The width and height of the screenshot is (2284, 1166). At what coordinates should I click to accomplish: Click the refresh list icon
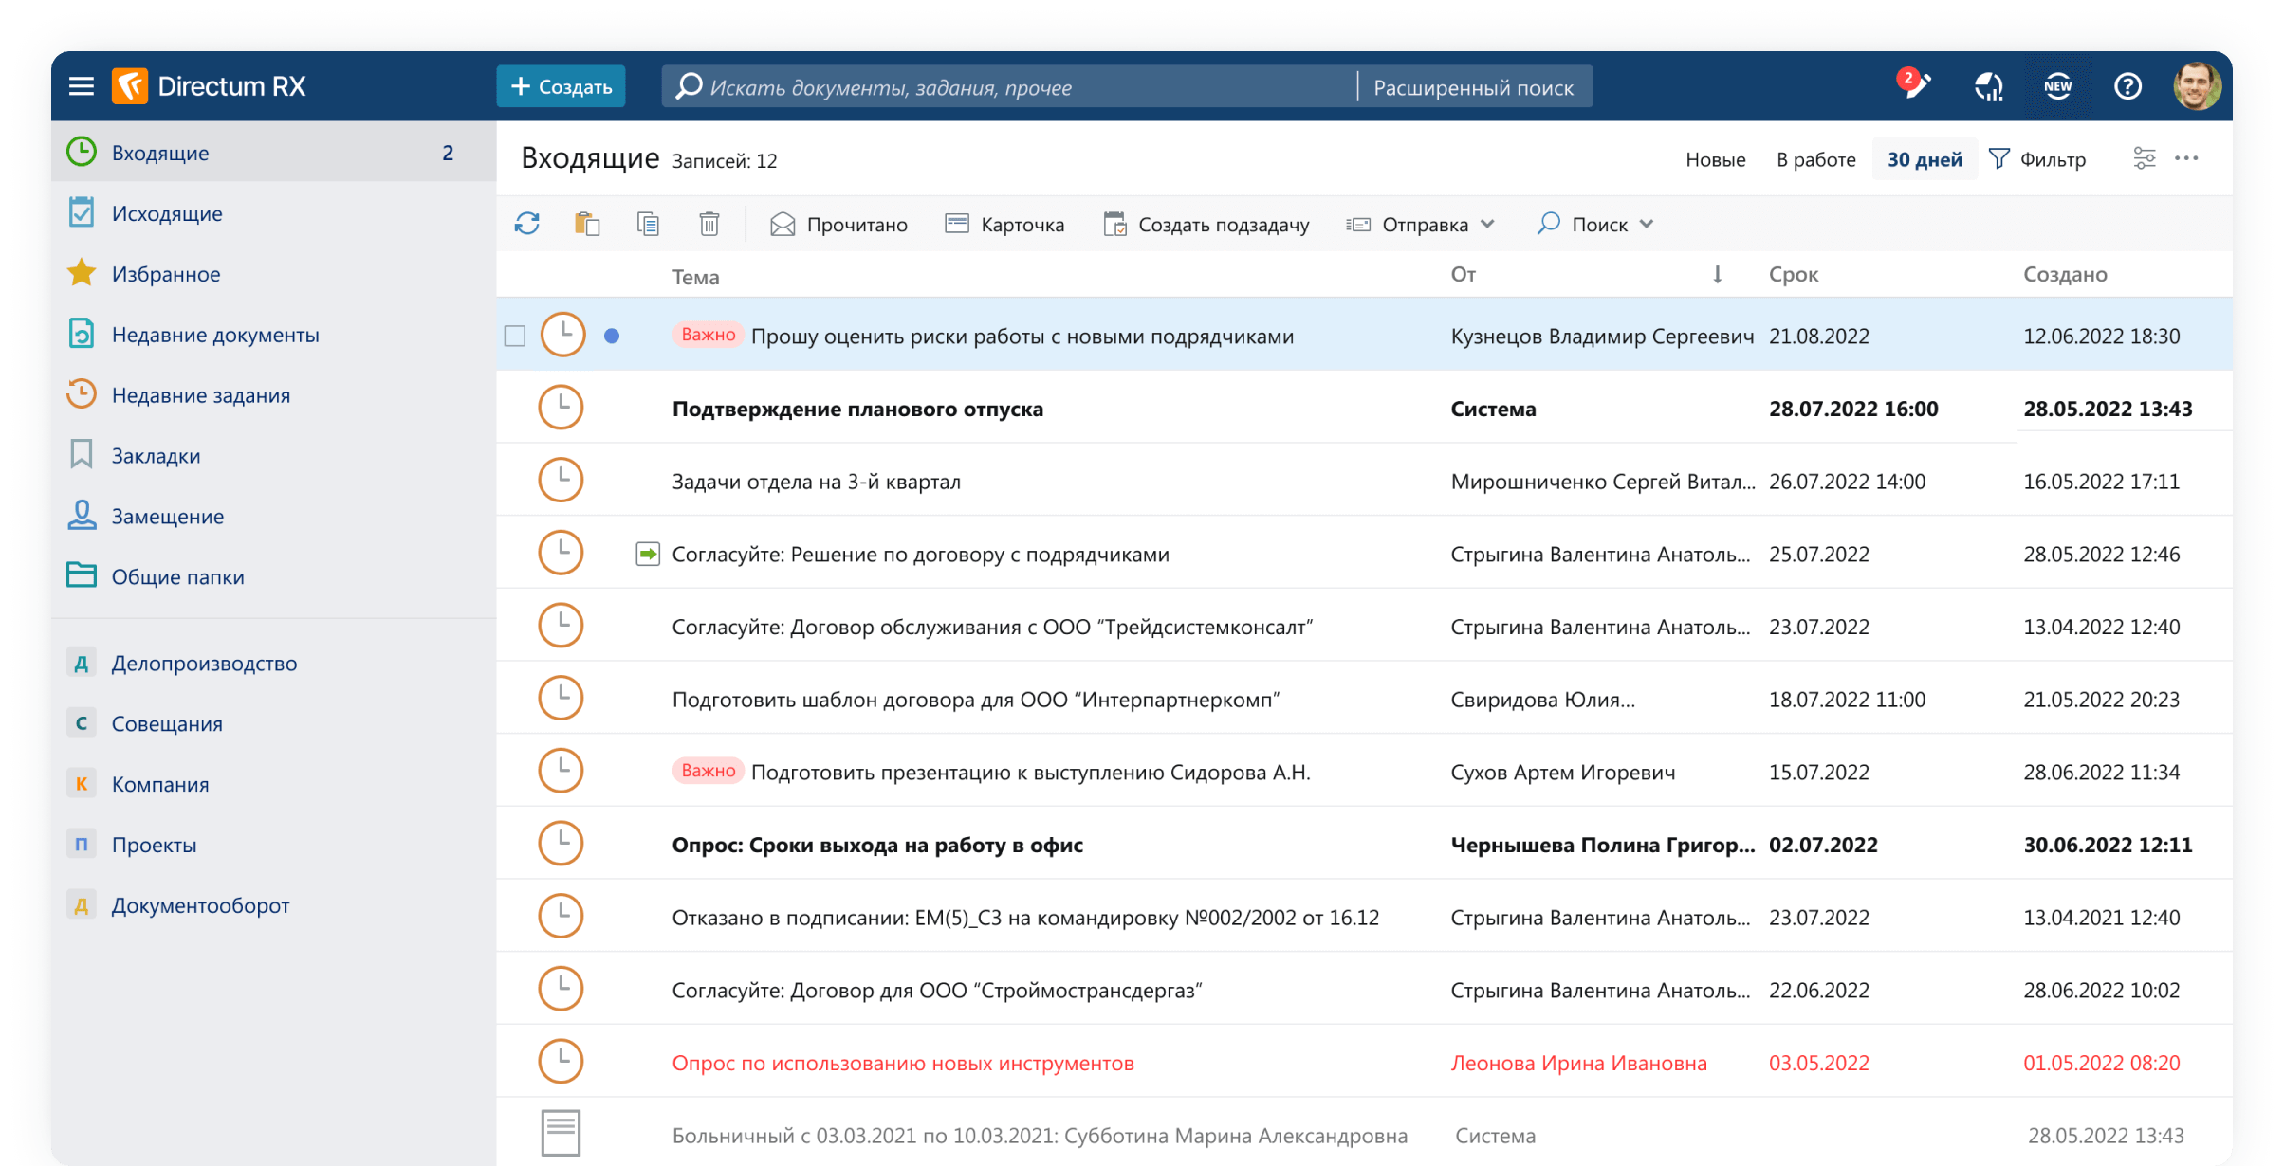pos(527,224)
